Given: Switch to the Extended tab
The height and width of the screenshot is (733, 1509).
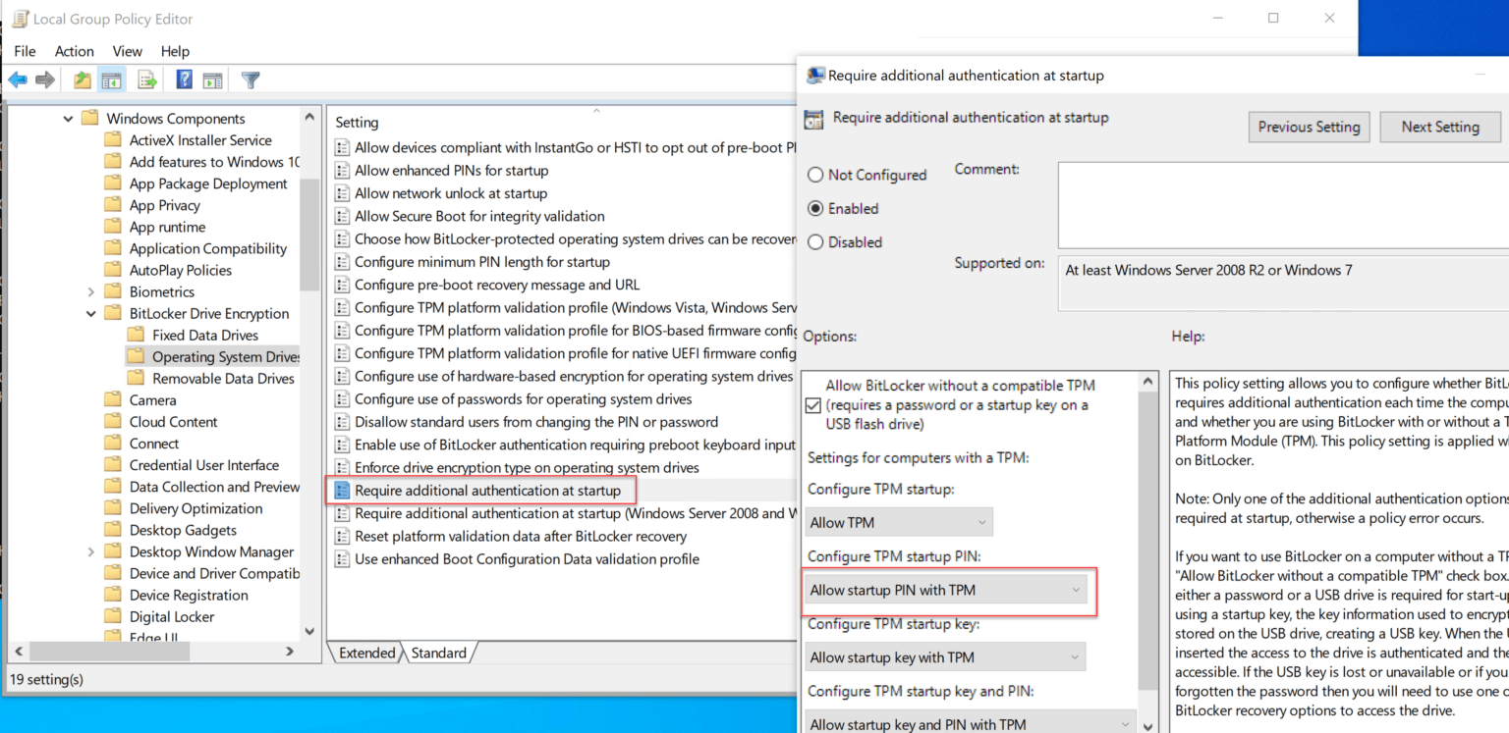Looking at the screenshot, I should [x=365, y=652].
